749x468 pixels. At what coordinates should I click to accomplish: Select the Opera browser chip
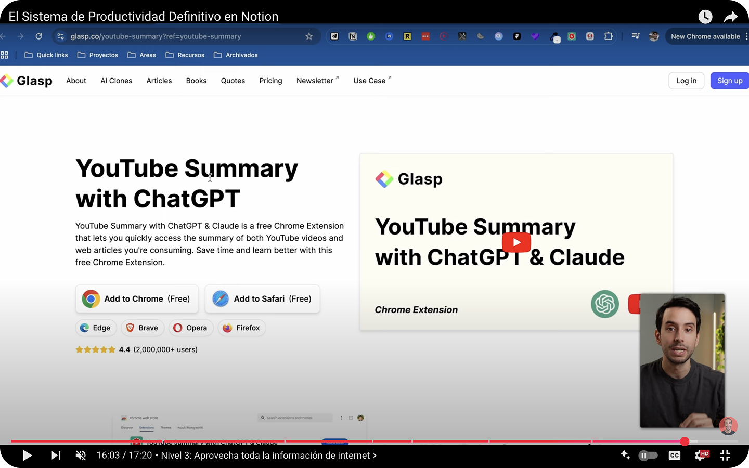(190, 328)
